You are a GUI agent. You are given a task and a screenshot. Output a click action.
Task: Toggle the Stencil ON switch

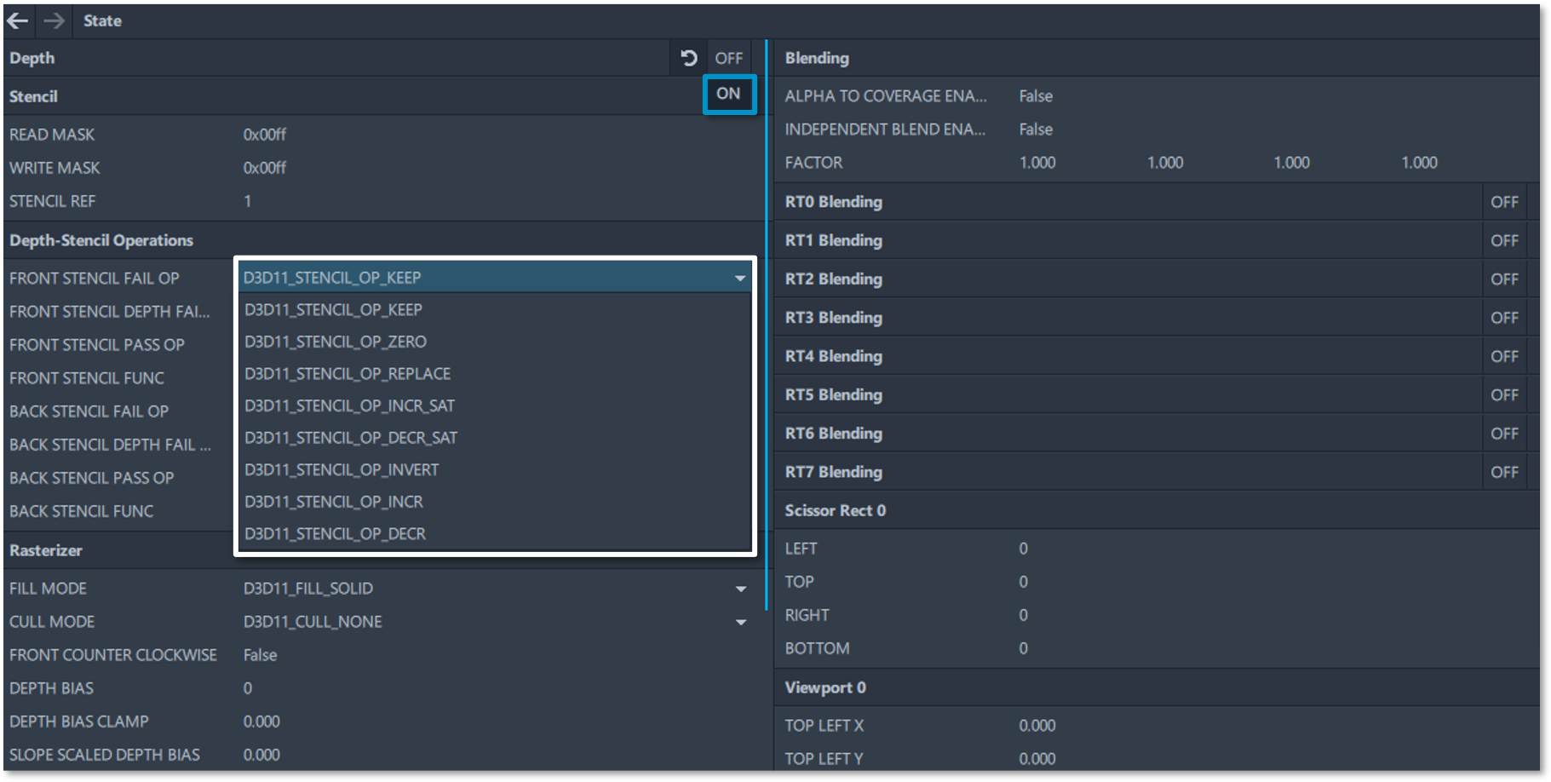(728, 94)
